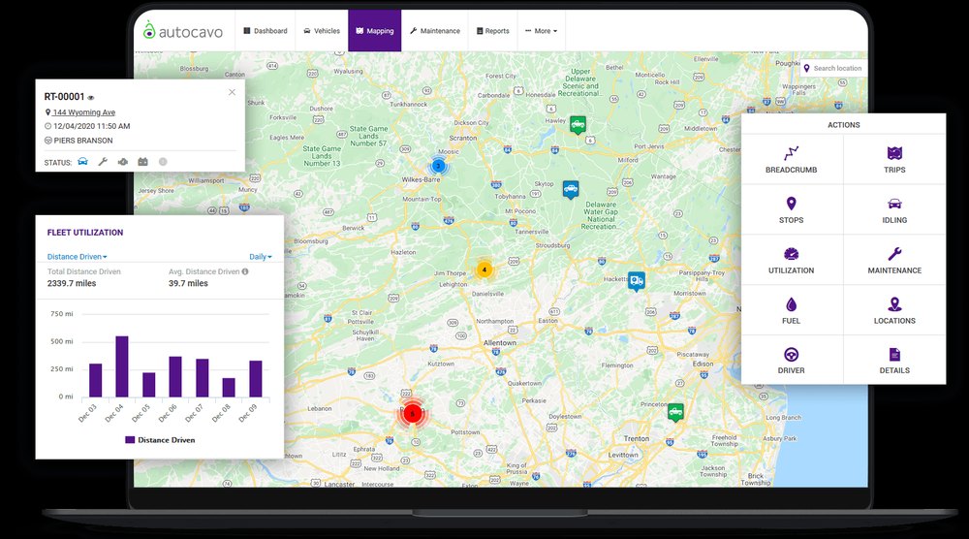The width and height of the screenshot is (969, 539).
Task: Click the red cluster marker with 5
Action: [412, 414]
